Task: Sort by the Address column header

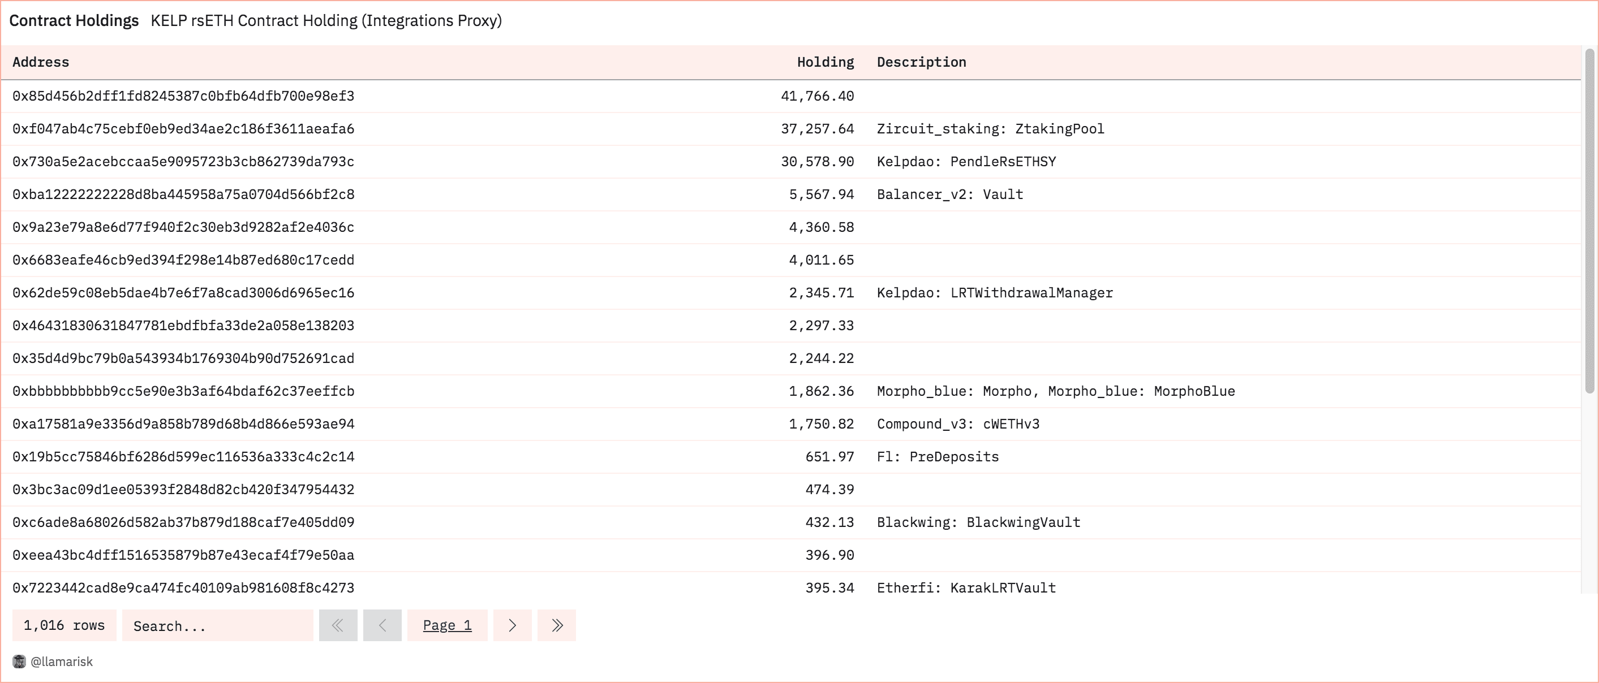Action: tap(41, 62)
